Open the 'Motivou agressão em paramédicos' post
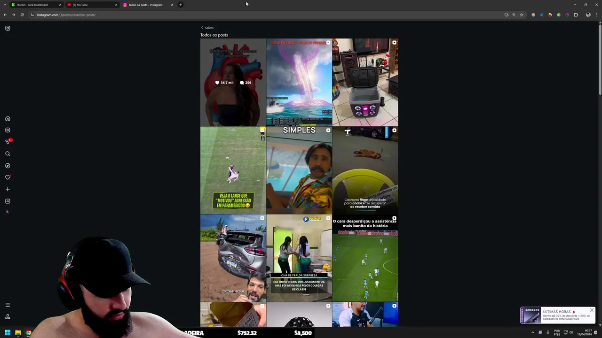 tap(233, 170)
